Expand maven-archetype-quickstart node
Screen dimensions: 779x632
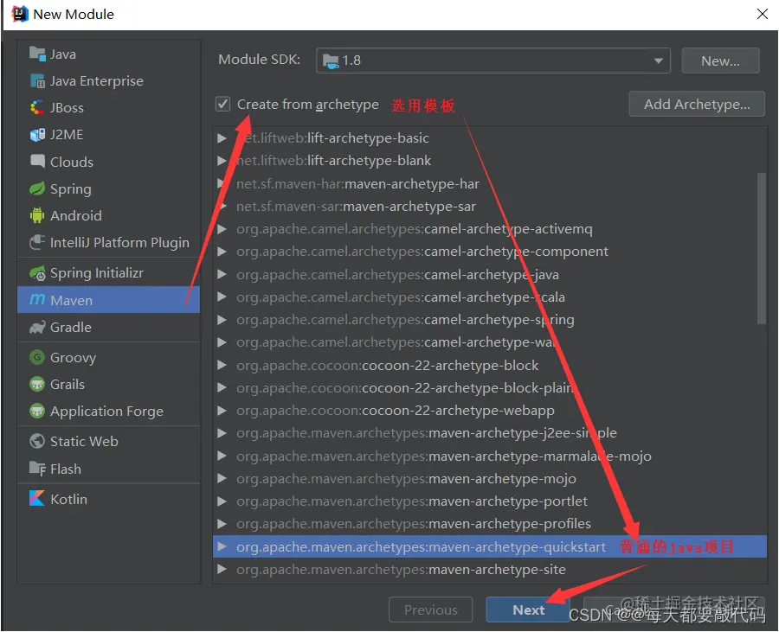222,546
